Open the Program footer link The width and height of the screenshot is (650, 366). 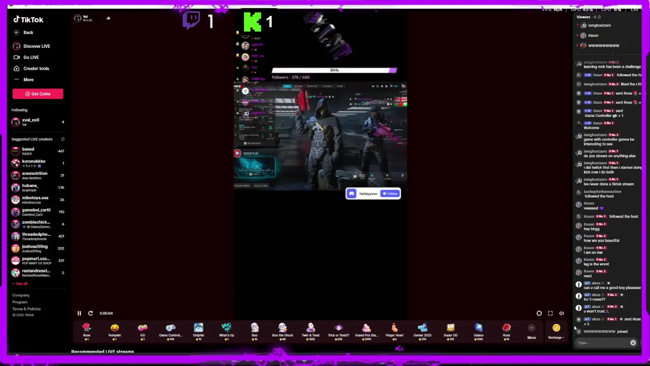(20, 302)
